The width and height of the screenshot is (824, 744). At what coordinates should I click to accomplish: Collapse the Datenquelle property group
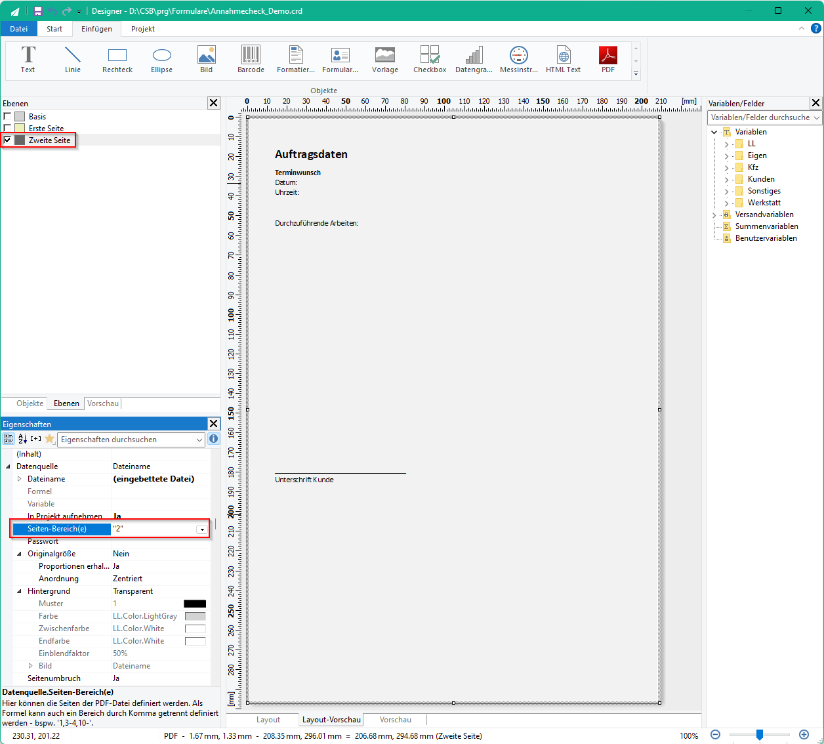click(x=8, y=466)
